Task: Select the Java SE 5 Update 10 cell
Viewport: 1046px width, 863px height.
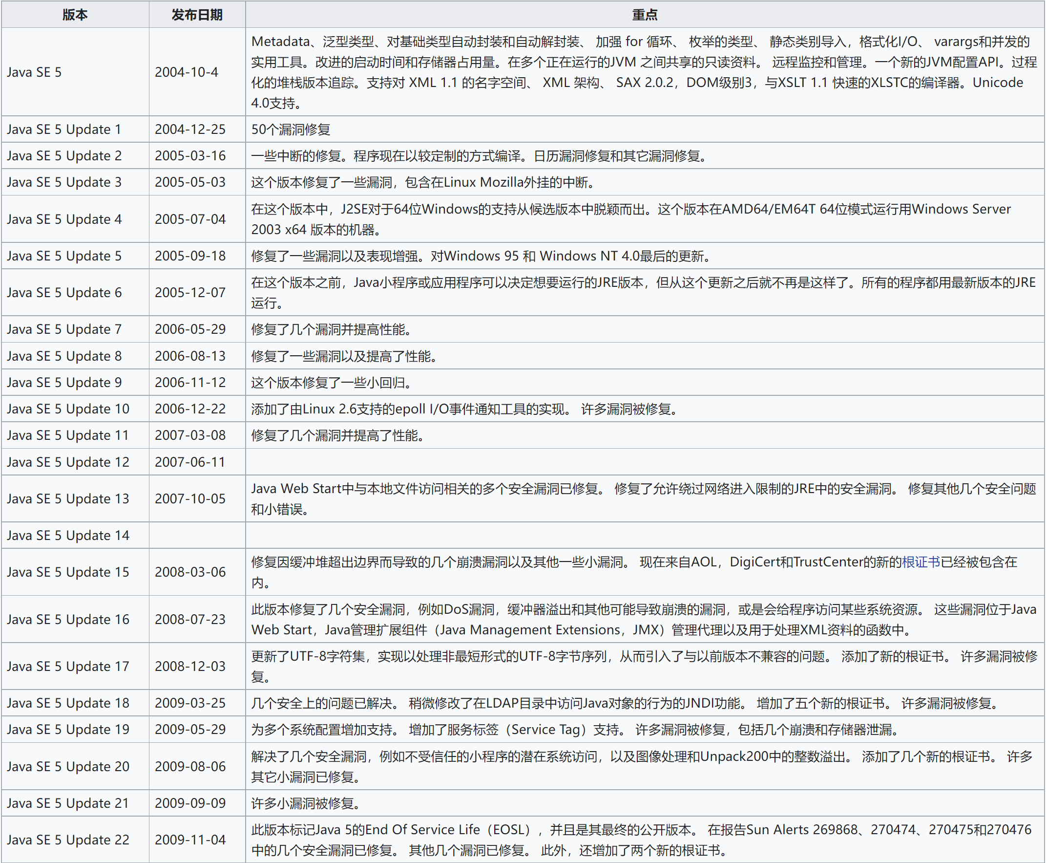Action: click(68, 409)
